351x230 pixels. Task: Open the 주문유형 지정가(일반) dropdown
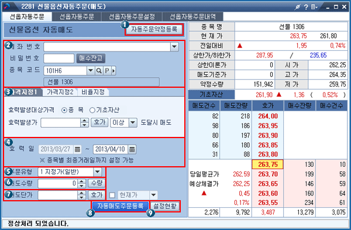pos(97,172)
